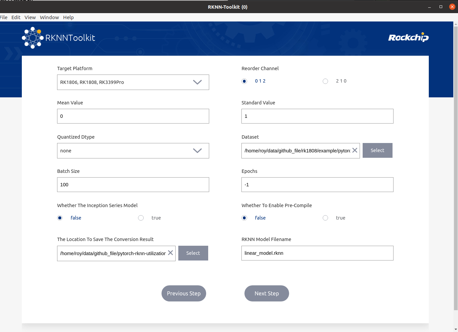Image resolution: width=458 pixels, height=332 pixels.
Task: Minimize the RKNN-Toolkit window
Action: tap(429, 7)
